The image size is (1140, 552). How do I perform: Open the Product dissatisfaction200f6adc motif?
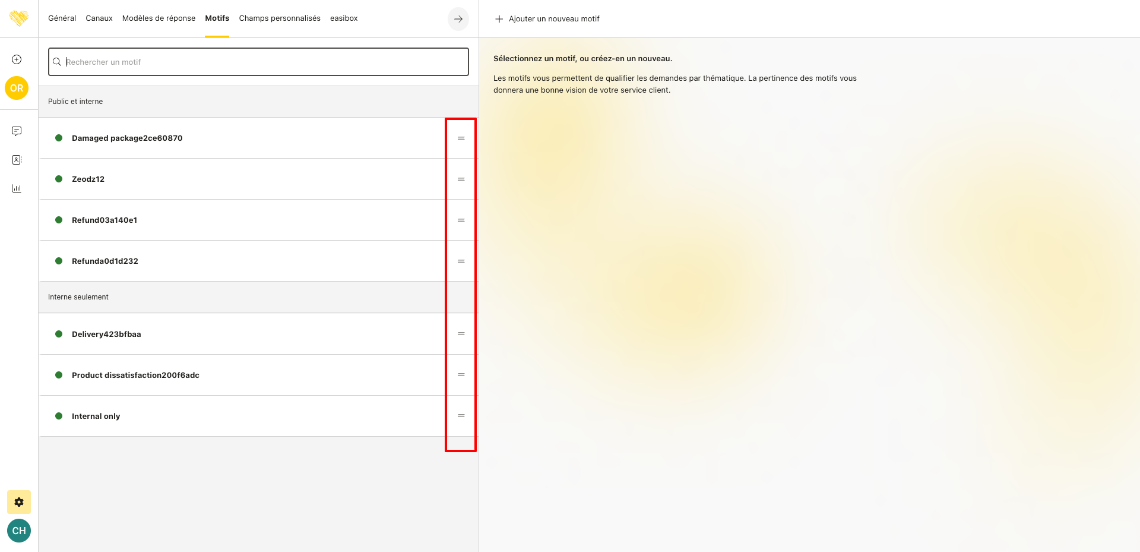[x=135, y=375]
